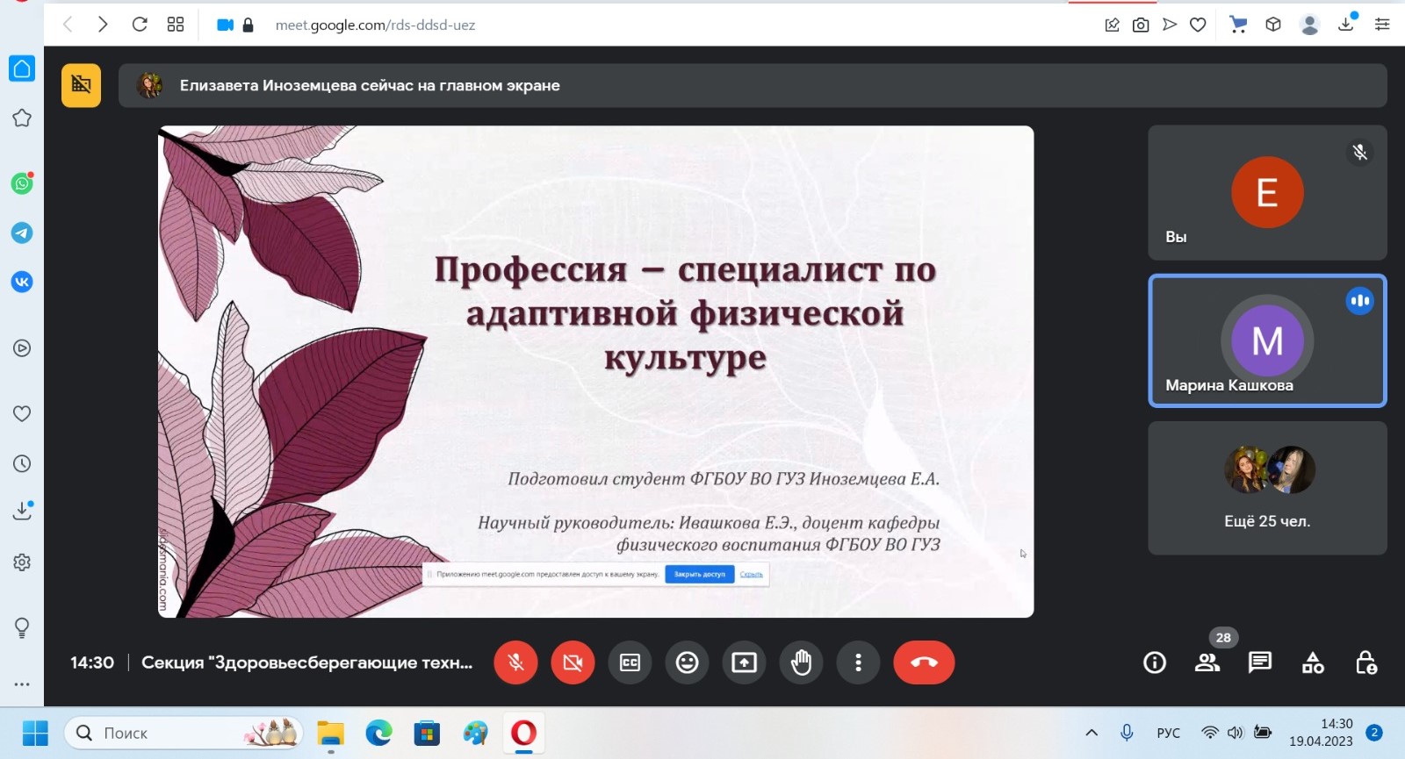Open sidebar history clock icon
The image size is (1405, 759).
(22, 463)
